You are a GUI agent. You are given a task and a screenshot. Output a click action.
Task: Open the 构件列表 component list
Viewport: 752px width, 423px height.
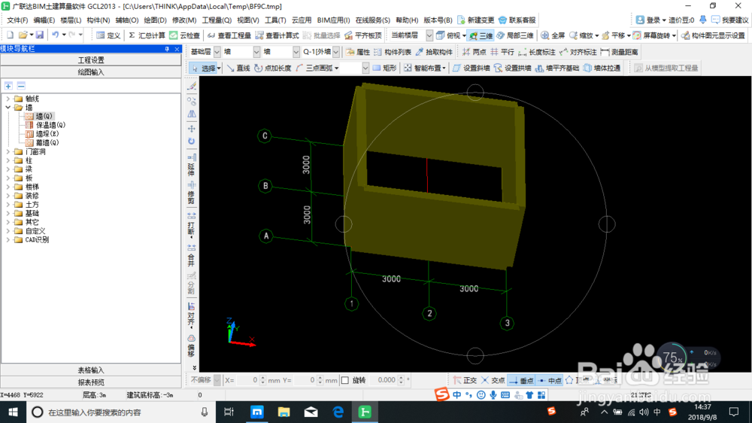coord(393,52)
